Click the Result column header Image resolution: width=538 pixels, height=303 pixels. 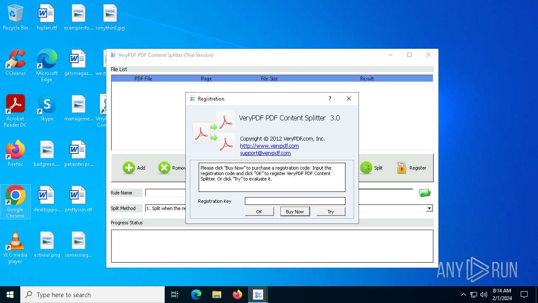(367, 79)
